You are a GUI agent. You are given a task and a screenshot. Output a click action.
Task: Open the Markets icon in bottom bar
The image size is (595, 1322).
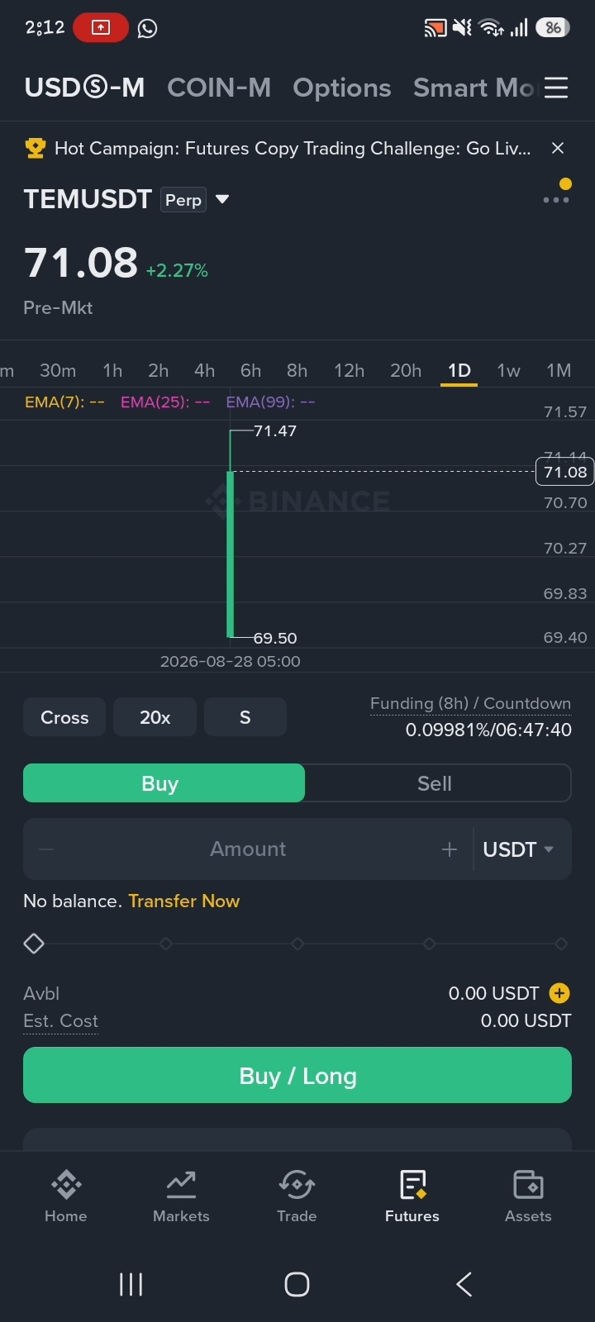click(x=181, y=1185)
